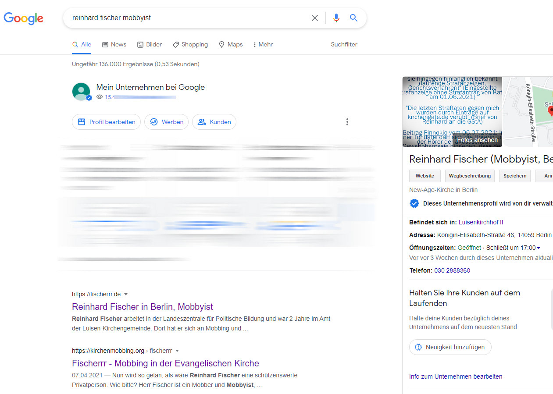Open Suchfilter options
The image size is (553, 394).
tap(344, 45)
